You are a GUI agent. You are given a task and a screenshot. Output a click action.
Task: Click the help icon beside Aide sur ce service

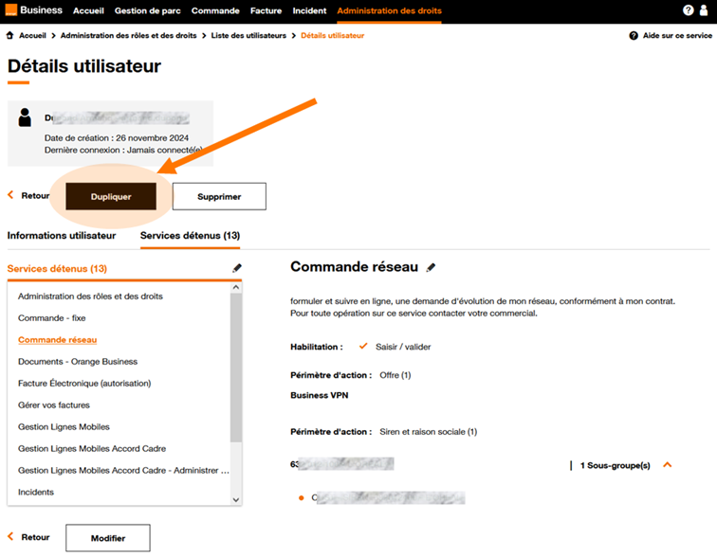[x=634, y=36]
